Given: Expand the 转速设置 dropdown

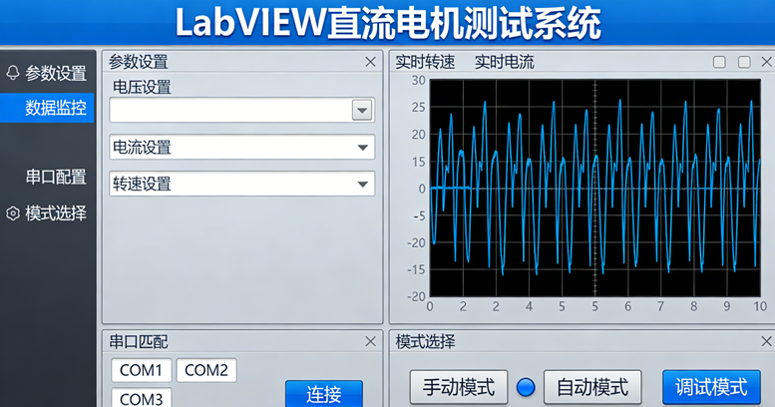Looking at the screenshot, I should pyautogui.click(x=362, y=184).
